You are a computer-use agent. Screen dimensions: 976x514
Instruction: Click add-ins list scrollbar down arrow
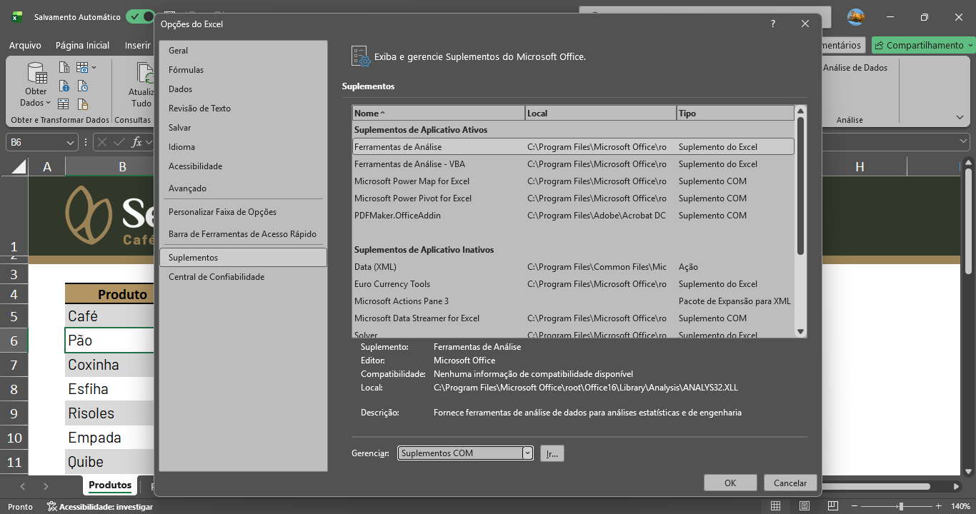(x=800, y=331)
